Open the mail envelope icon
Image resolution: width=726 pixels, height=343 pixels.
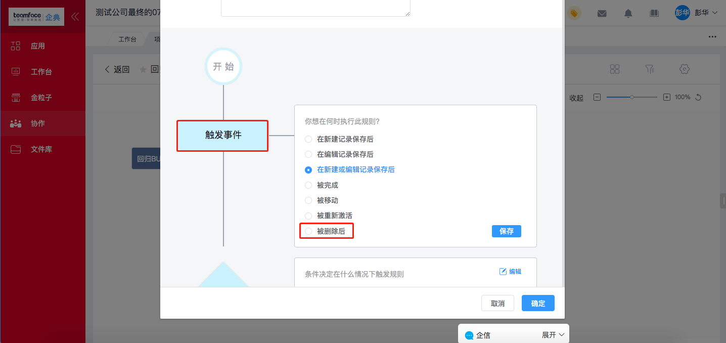coord(602,14)
